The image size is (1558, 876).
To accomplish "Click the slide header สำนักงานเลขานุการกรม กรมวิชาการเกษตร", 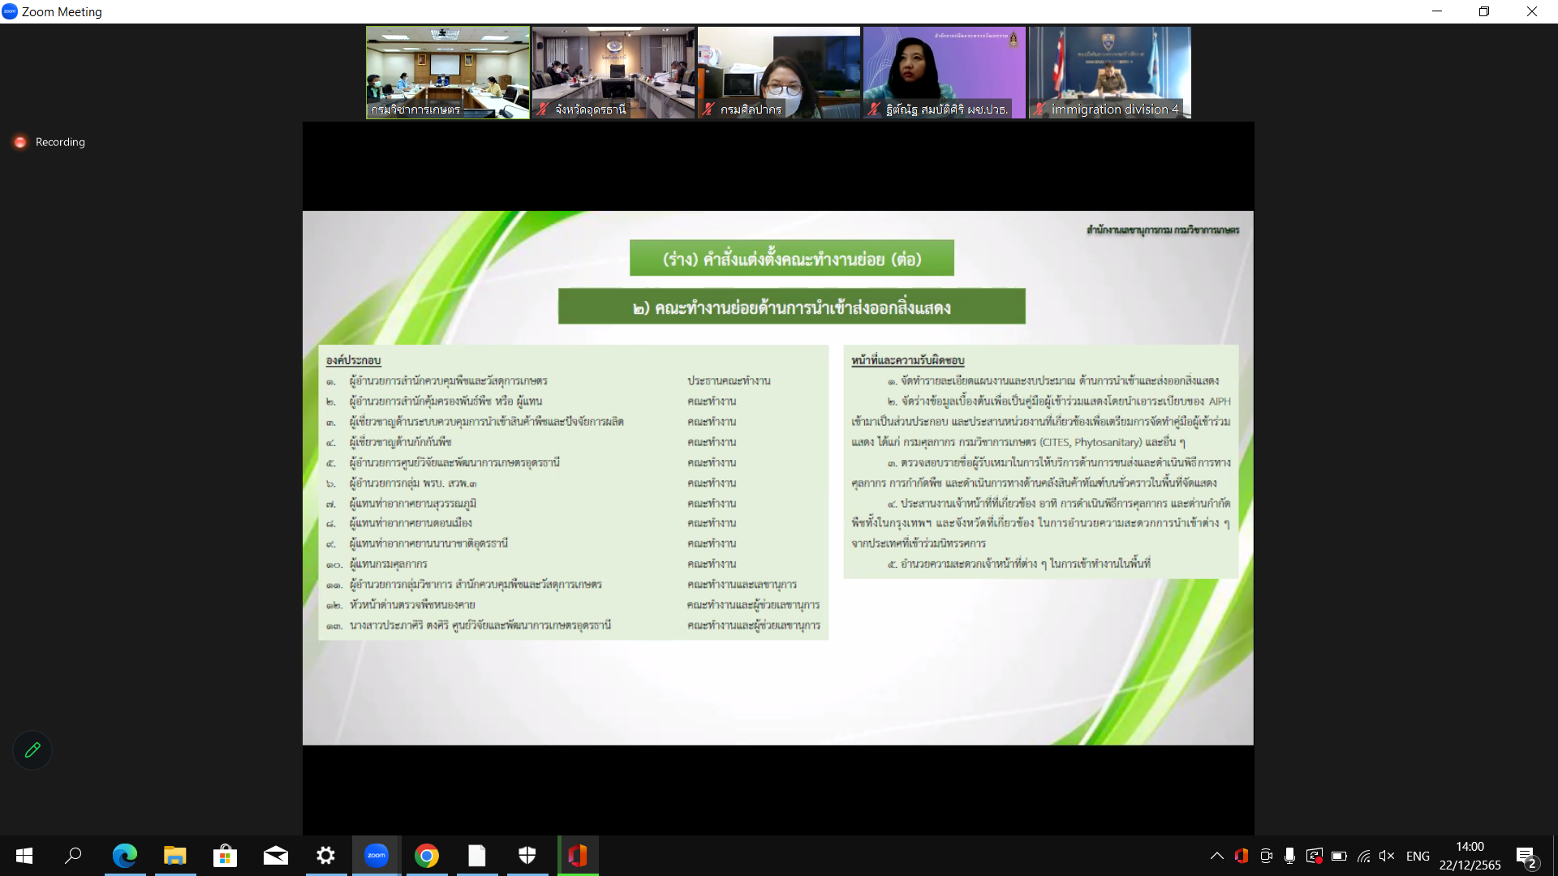I will (1163, 230).
